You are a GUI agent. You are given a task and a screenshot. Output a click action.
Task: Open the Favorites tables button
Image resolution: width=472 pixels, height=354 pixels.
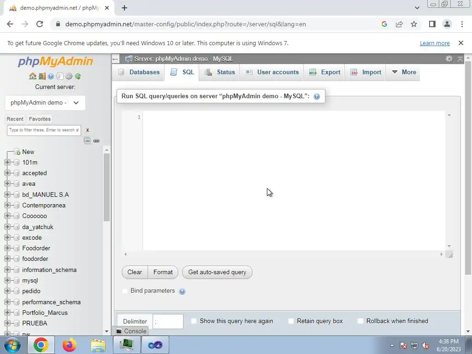click(40, 119)
